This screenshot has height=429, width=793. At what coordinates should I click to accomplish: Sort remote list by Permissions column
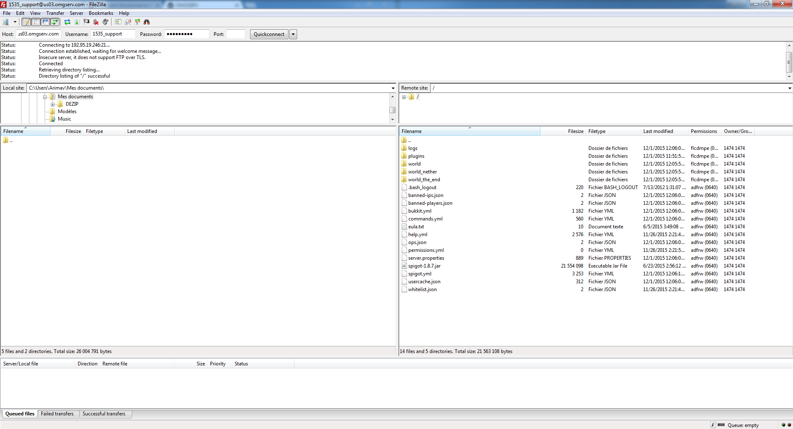(705, 131)
